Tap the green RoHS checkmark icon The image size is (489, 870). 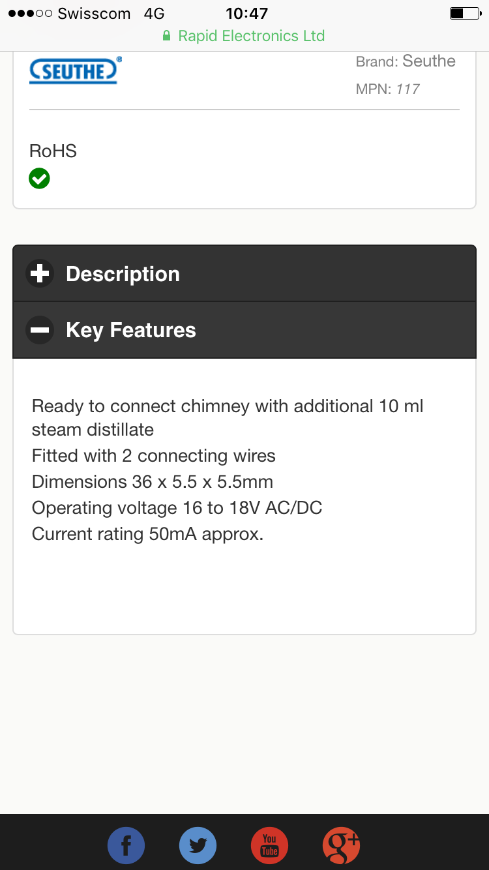tap(39, 178)
